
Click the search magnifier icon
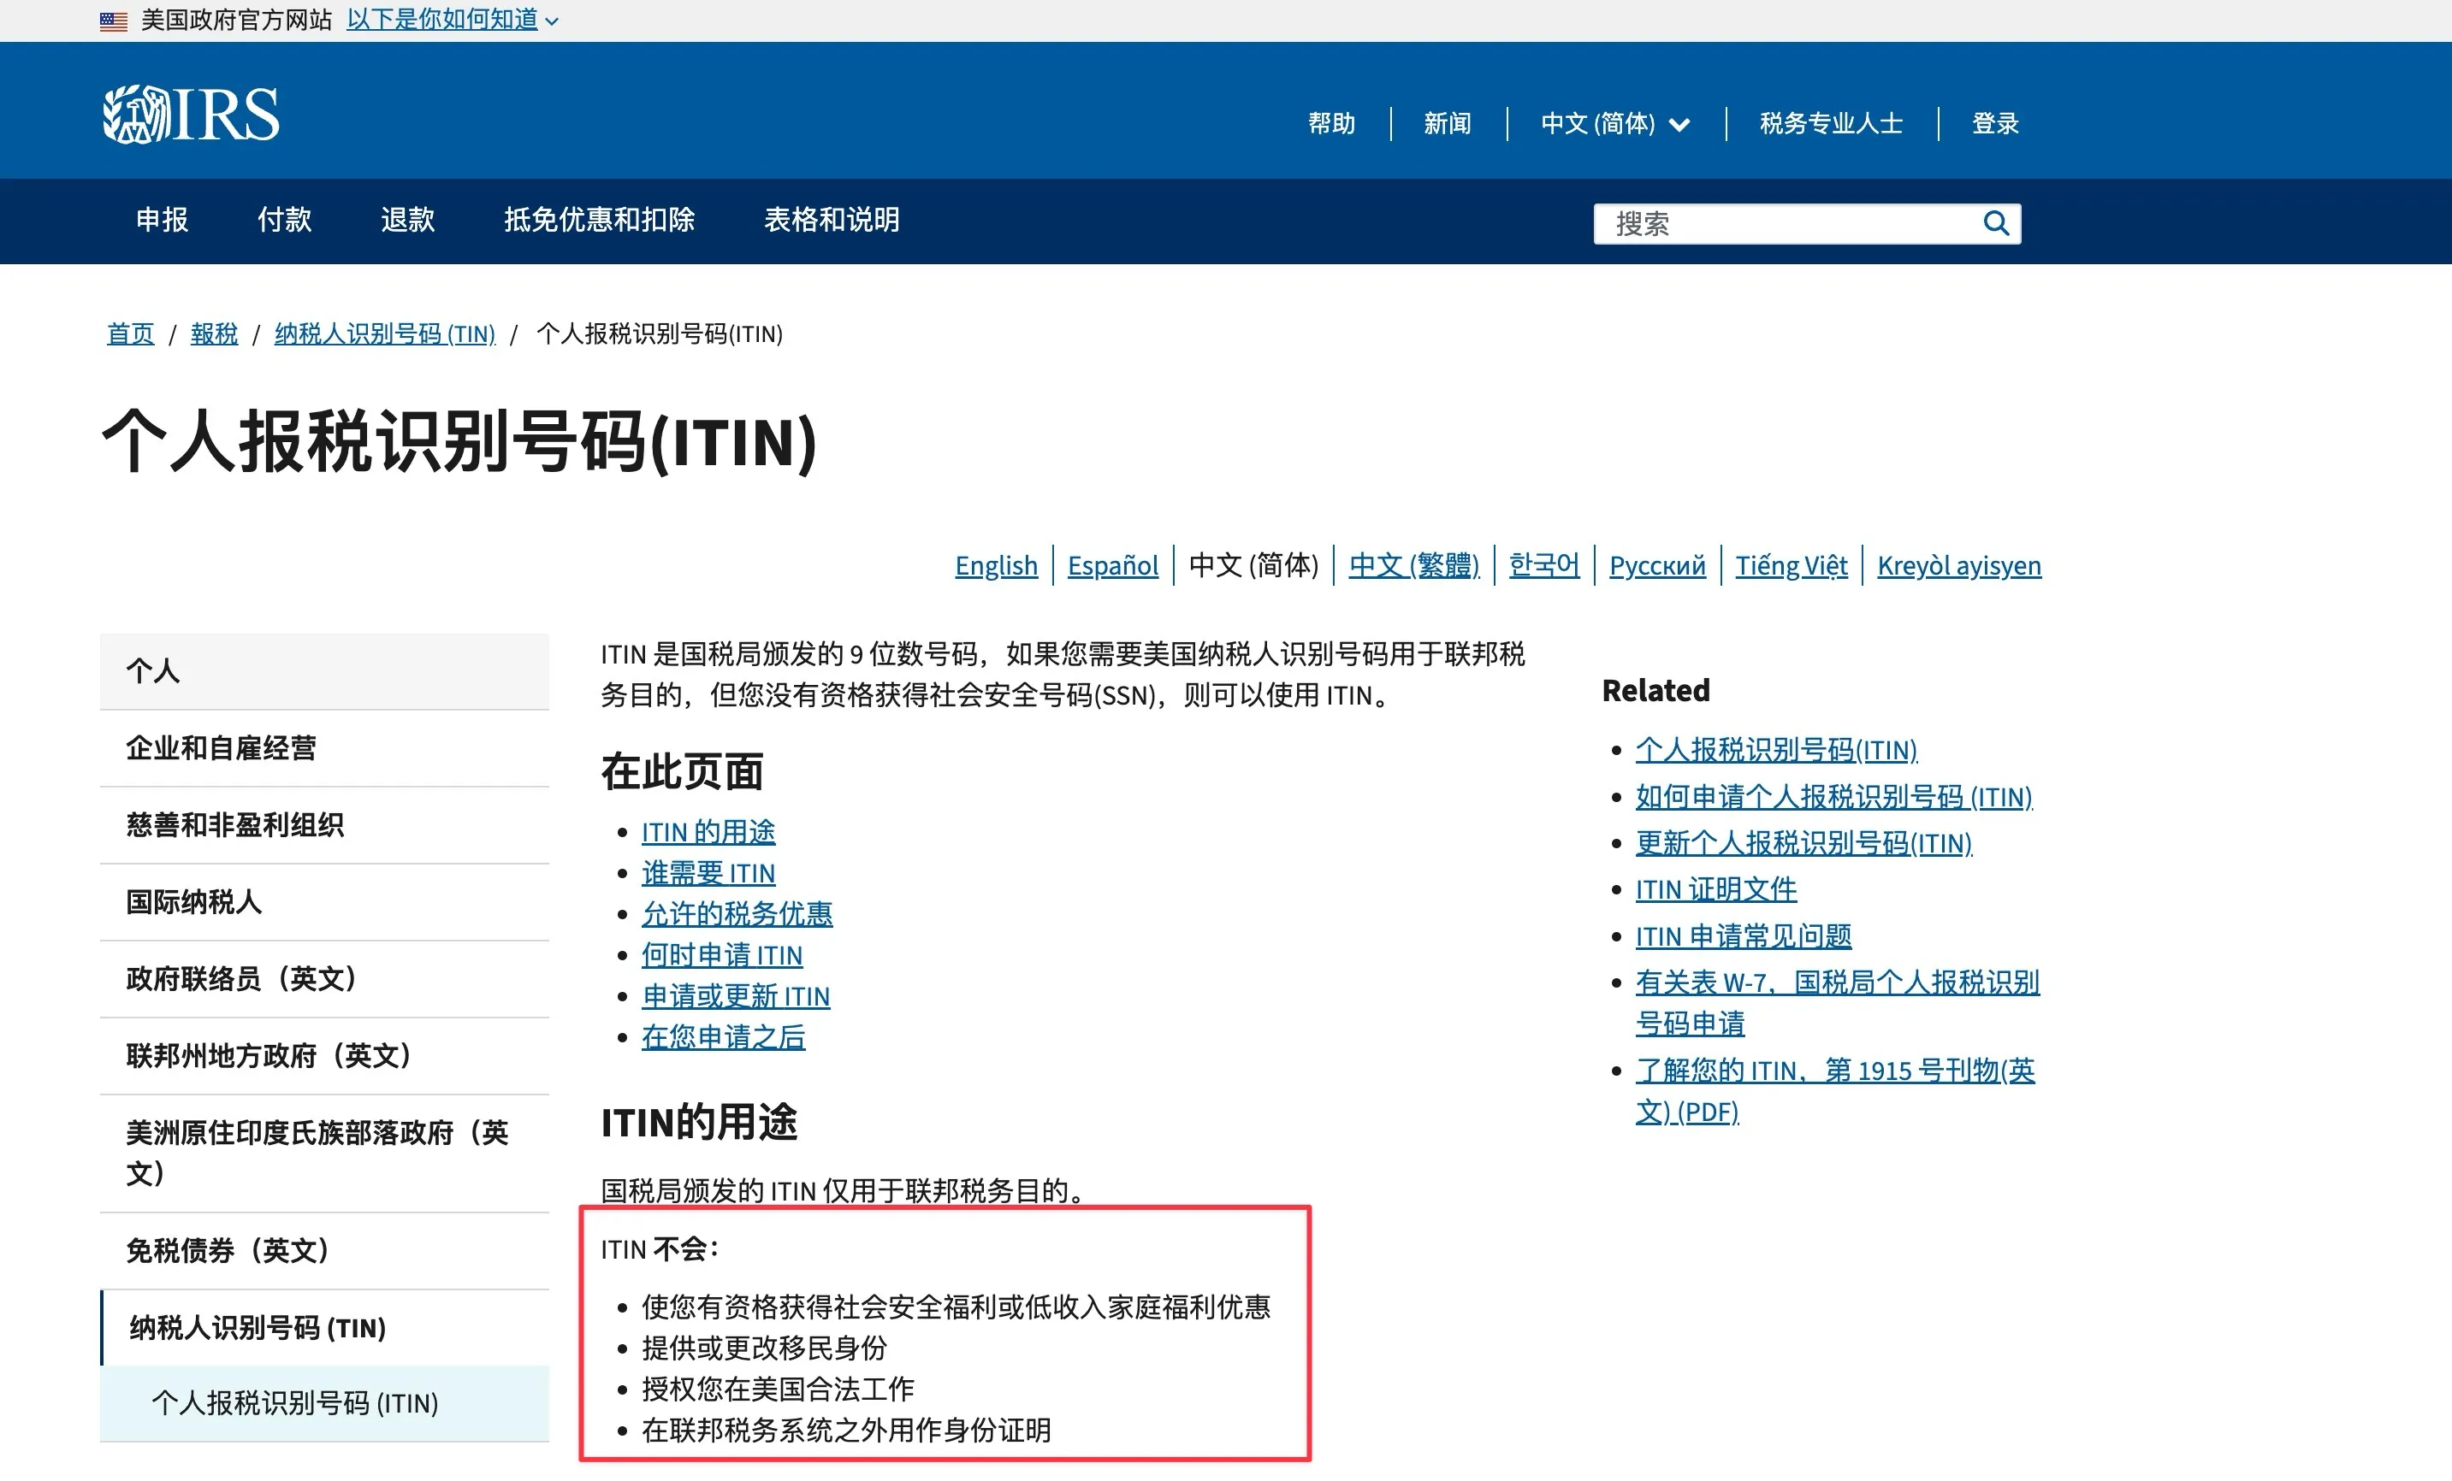point(1995,223)
